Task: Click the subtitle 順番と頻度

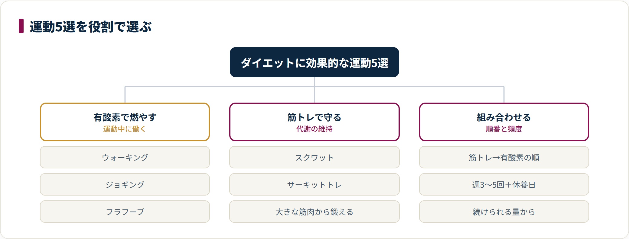Action: point(504,129)
